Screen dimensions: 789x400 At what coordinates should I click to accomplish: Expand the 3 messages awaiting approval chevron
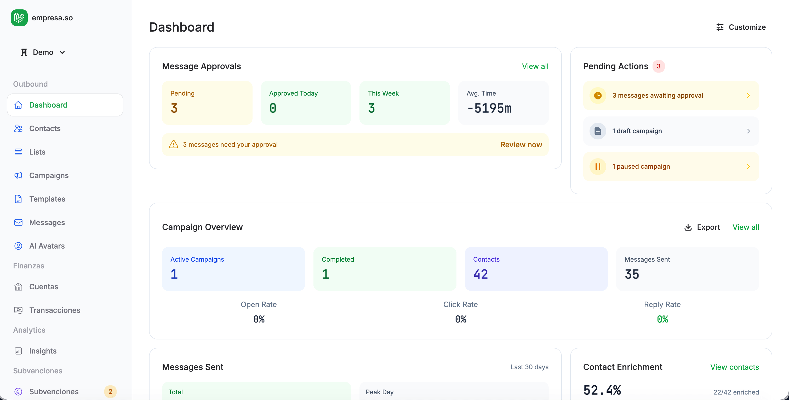click(748, 96)
